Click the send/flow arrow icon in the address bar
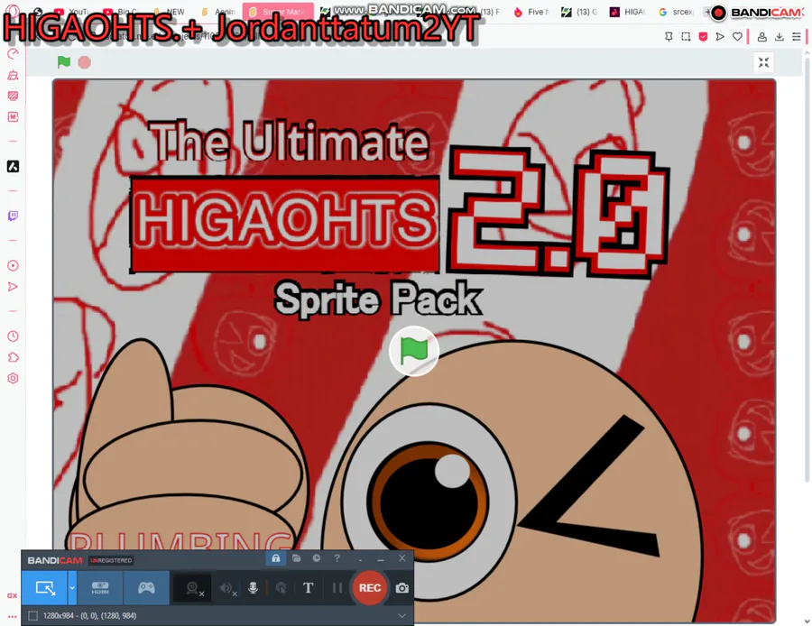The image size is (812, 626). (720, 37)
